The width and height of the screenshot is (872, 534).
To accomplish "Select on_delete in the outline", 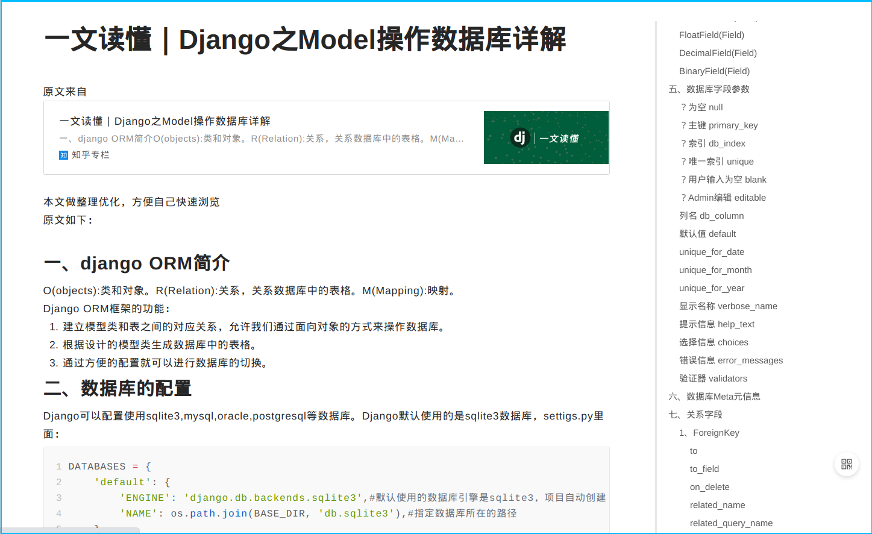I will pos(710,487).
